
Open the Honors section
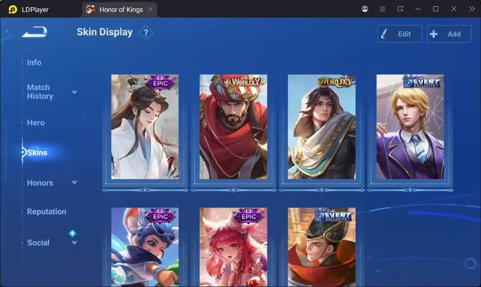40,183
